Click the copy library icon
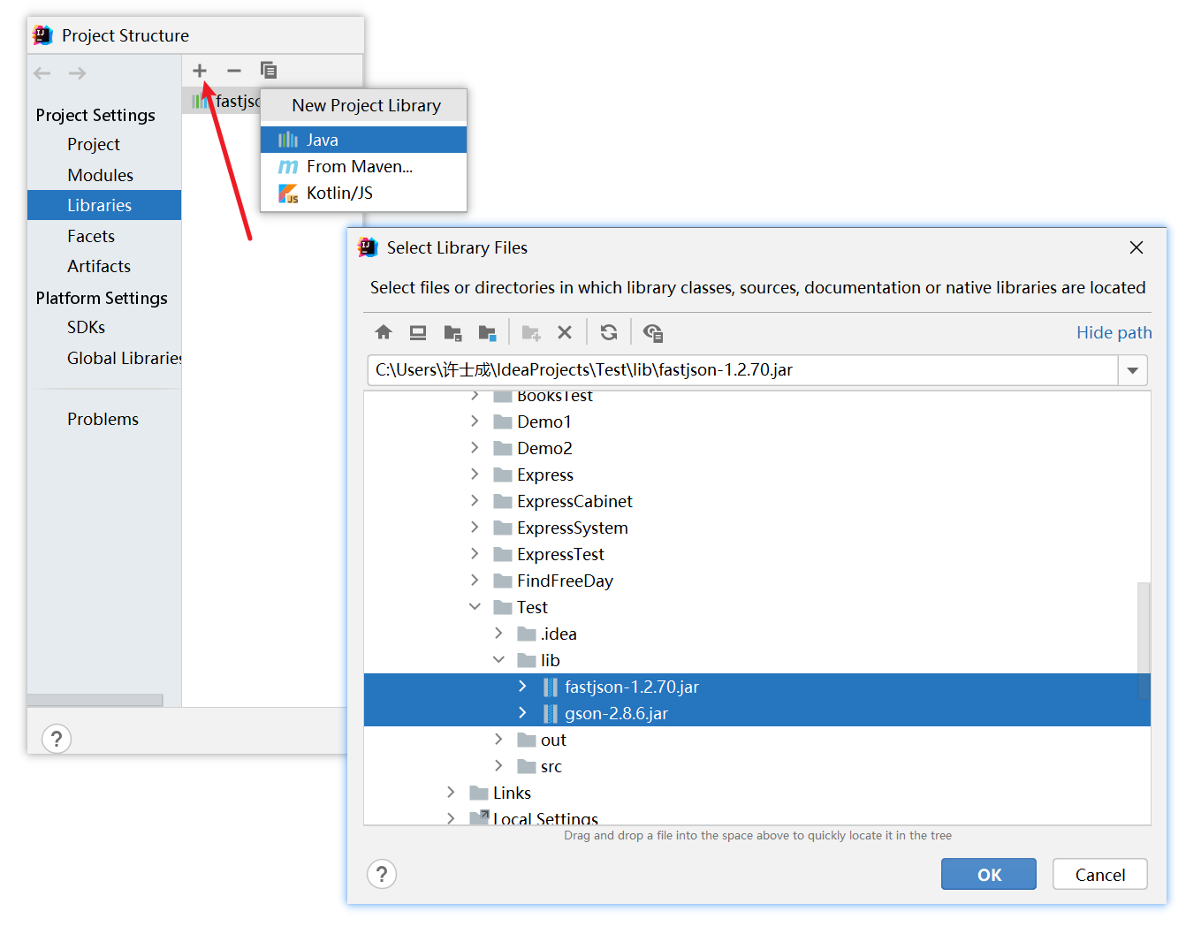Screen dimensions: 1186x934 click(269, 70)
